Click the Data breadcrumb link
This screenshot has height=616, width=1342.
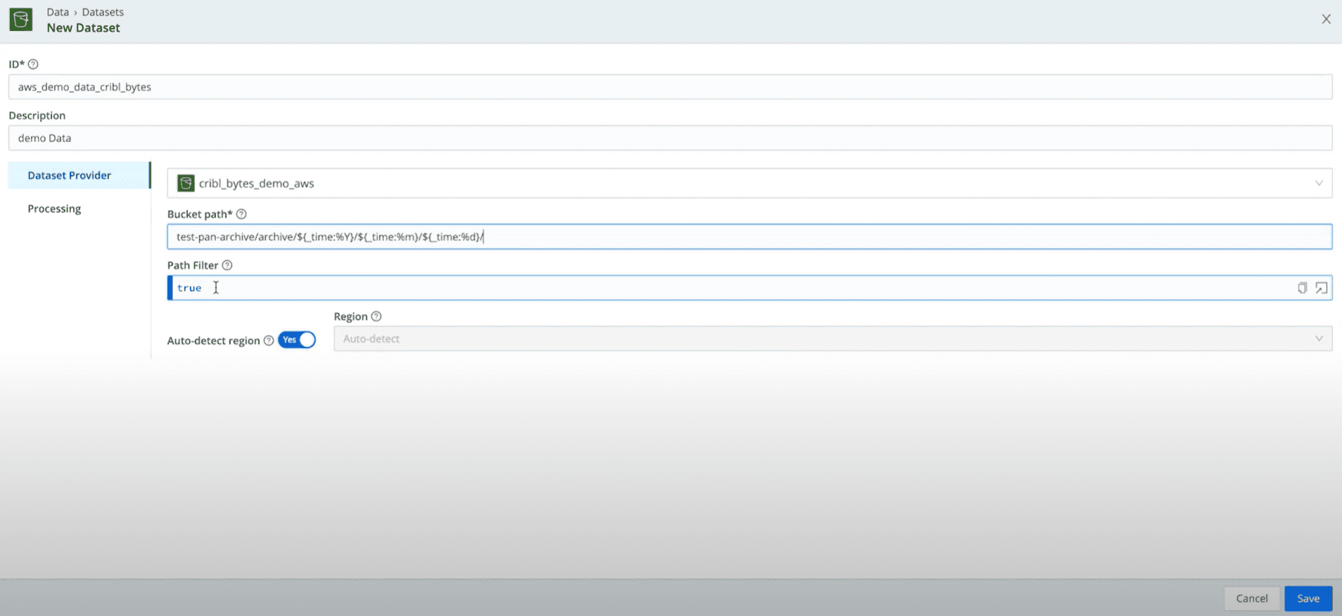[58, 12]
